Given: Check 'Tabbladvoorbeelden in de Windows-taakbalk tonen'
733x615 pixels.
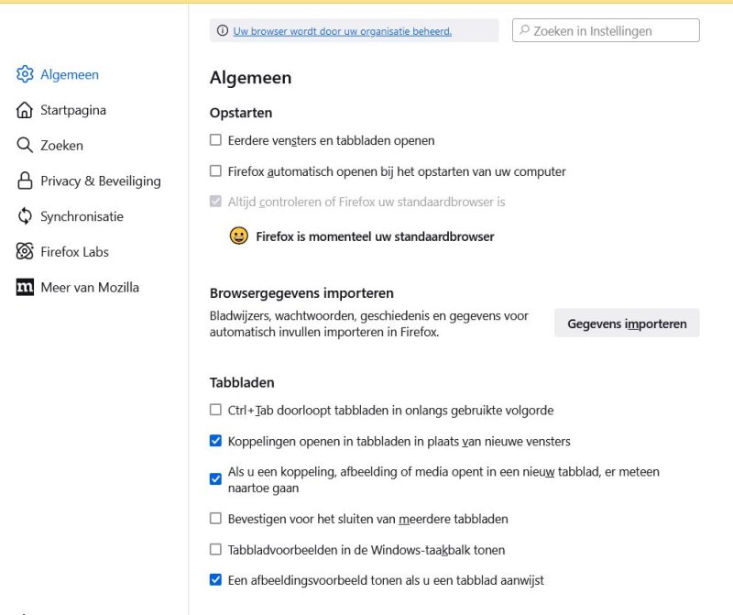Looking at the screenshot, I should coord(215,550).
